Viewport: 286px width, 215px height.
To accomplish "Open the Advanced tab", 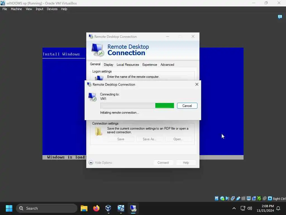I will click(x=167, y=65).
